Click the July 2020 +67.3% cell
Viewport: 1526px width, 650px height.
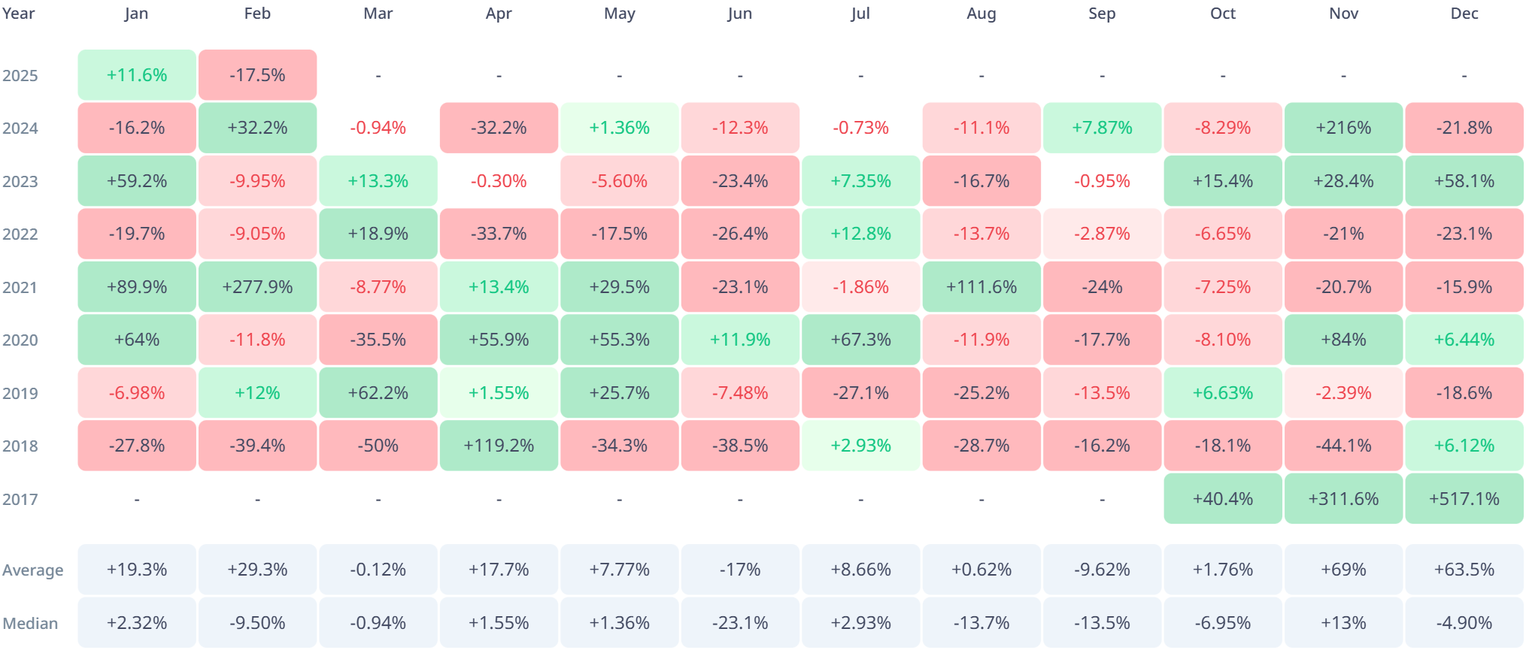pyautogui.click(x=860, y=340)
